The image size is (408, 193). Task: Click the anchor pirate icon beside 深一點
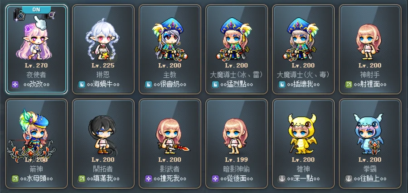click(x=282, y=179)
